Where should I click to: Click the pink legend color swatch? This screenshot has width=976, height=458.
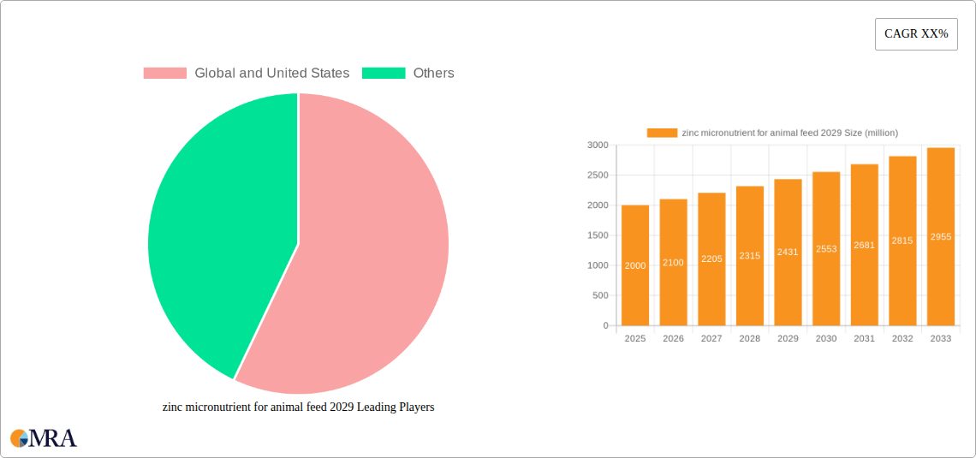pyautogui.click(x=165, y=73)
